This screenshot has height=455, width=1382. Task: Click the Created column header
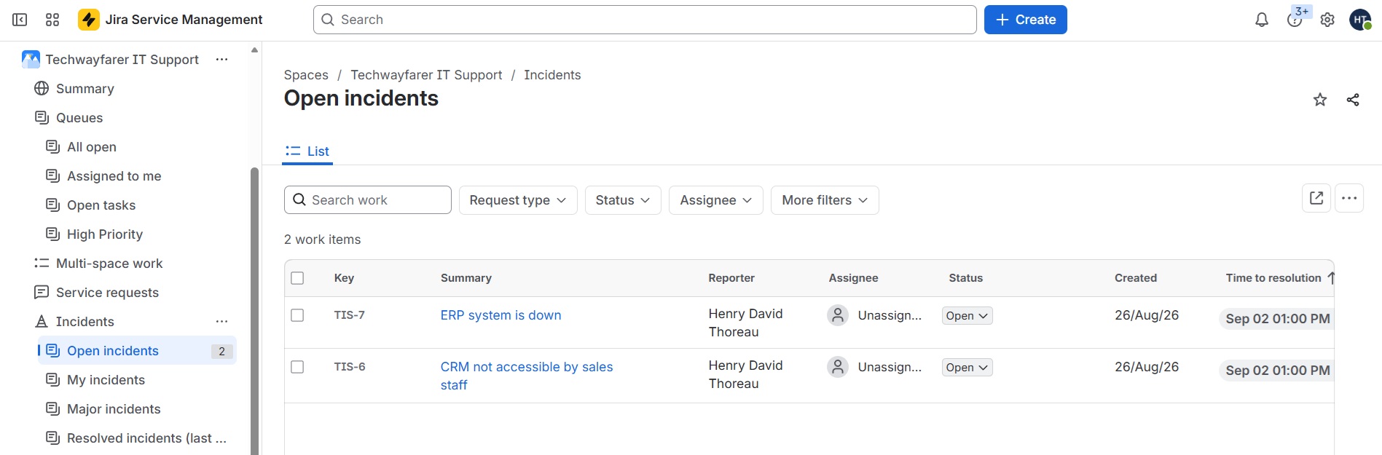(x=1136, y=278)
